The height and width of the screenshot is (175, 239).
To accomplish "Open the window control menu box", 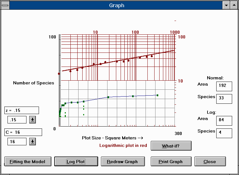I will 5,5.
